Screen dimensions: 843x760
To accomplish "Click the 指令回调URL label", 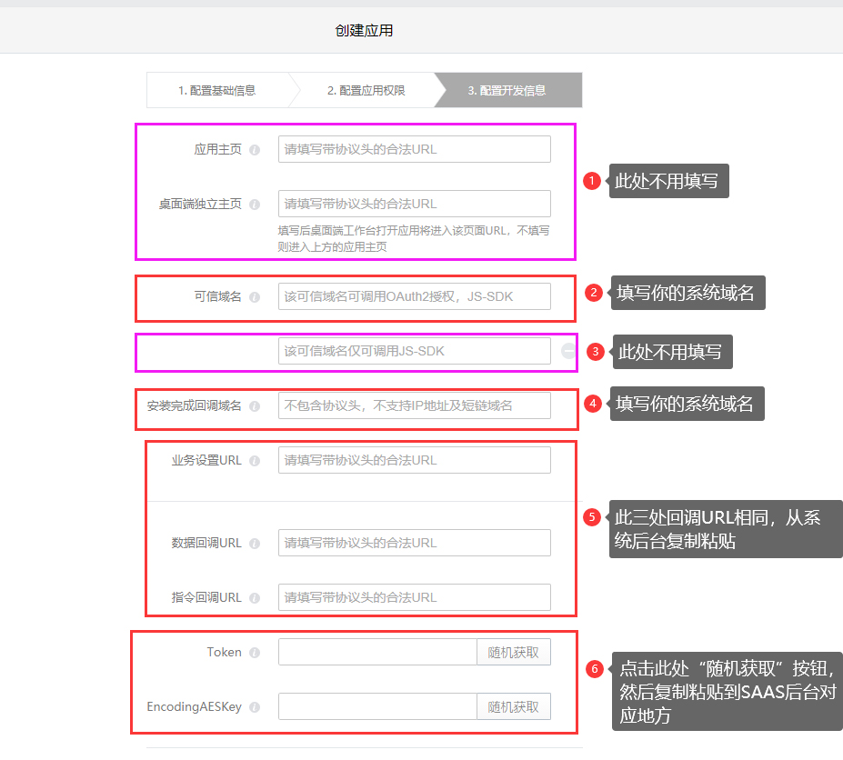I will point(206,597).
